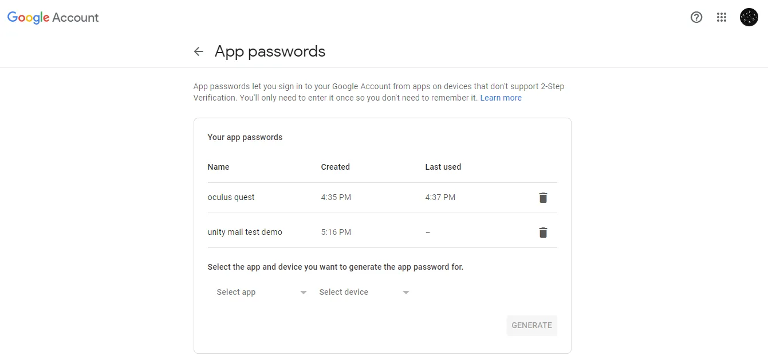Click the back arrow beside App passwords
The width and height of the screenshot is (768, 356).
[199, 51]
